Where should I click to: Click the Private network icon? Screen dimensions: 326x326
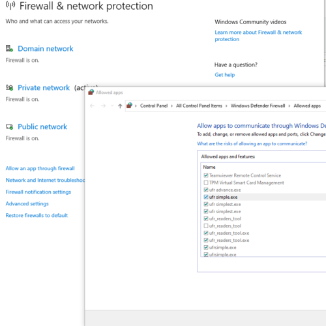(9, 87)
